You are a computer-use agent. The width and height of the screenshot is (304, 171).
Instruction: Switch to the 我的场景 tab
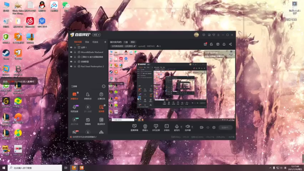(x=78, y=42)
